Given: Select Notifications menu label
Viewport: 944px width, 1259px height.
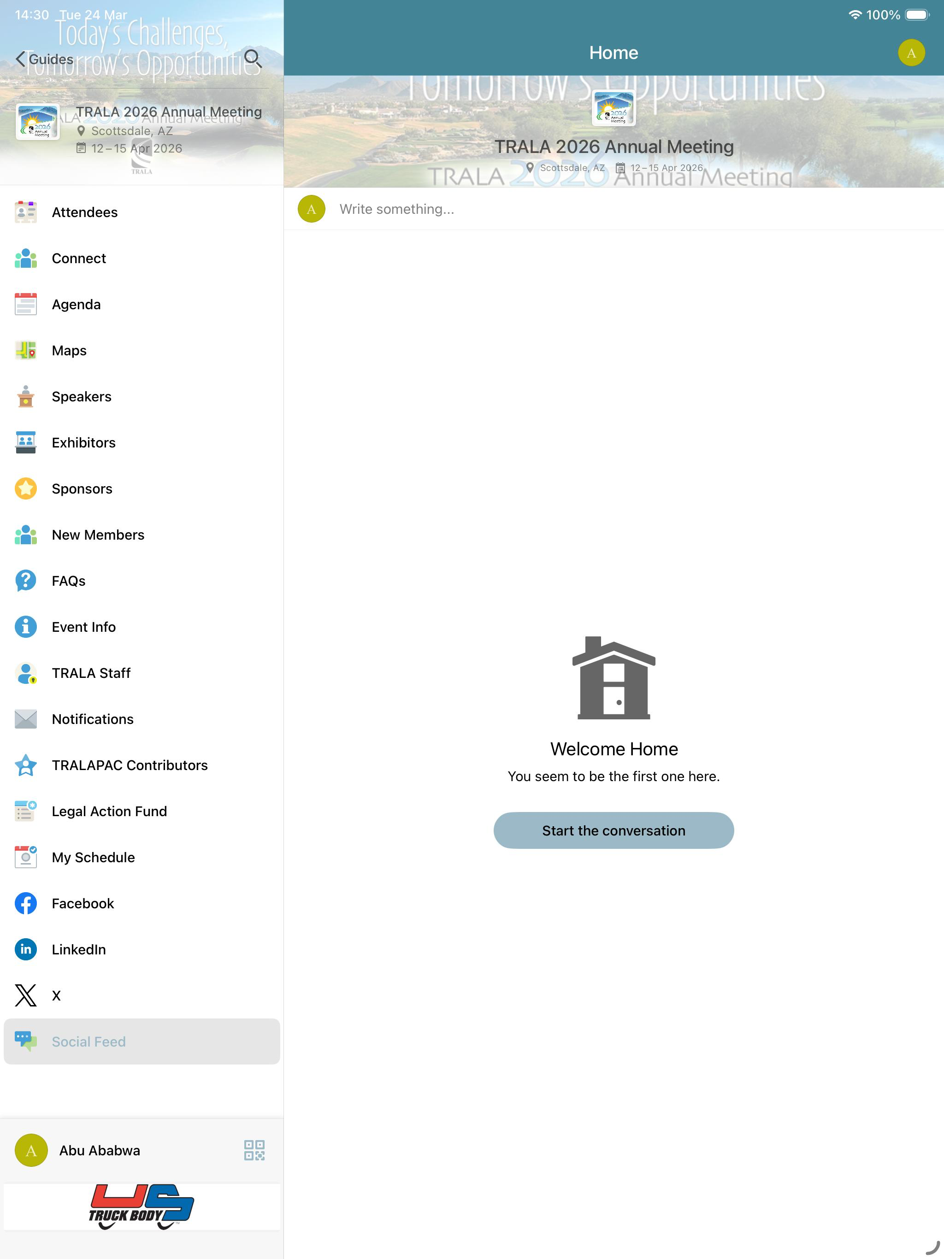Looking at the screenshot, I should pyautogui.click(x=93, y=719).
